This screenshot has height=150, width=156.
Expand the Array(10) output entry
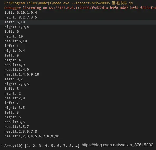pos(1,146)
